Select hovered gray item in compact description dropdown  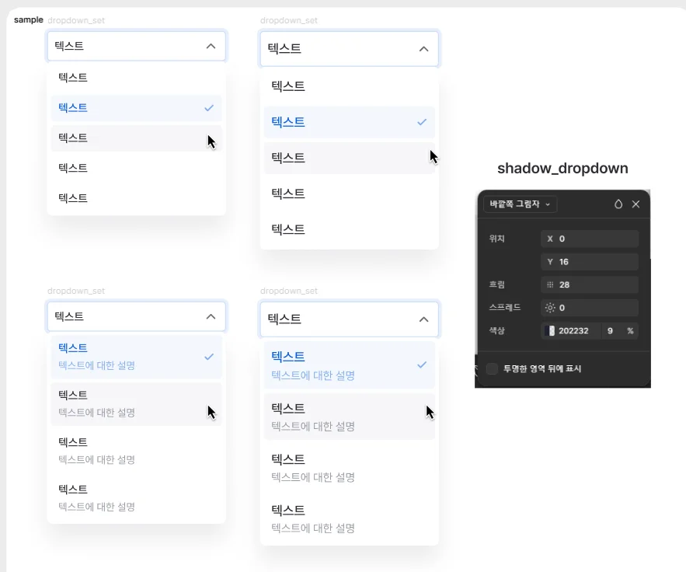[136, 403]
